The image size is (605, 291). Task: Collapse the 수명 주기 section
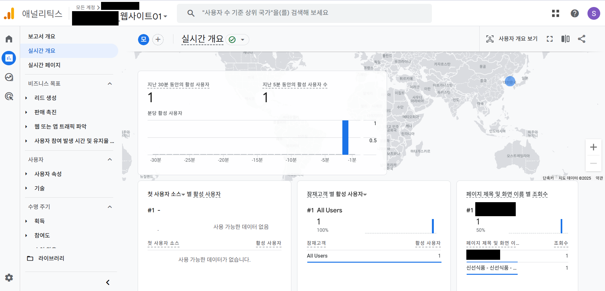(110, 207)
